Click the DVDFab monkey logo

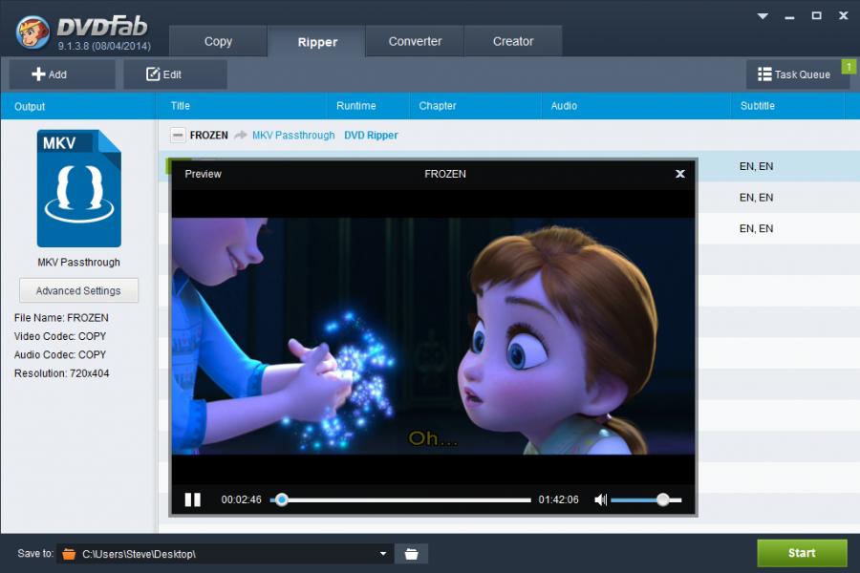32,32
